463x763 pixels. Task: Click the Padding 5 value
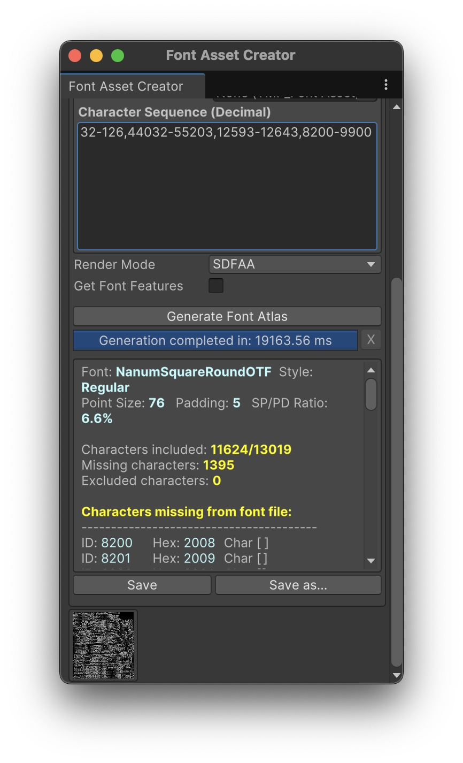pos(237,402)
